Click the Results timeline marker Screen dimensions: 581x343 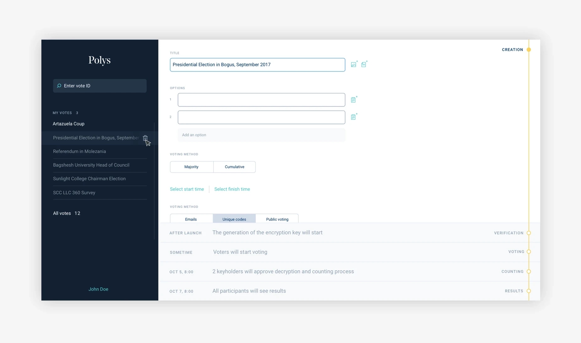pos(529,291)
